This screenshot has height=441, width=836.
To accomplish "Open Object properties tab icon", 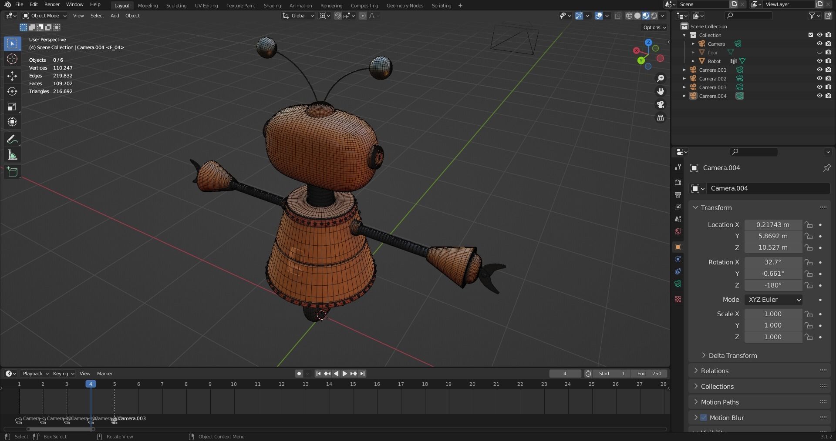I will [678, 247].
